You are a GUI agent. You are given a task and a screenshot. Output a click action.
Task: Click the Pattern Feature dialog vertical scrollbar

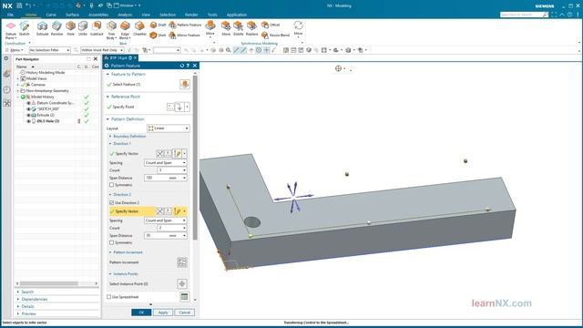click(x=195, y=158)
